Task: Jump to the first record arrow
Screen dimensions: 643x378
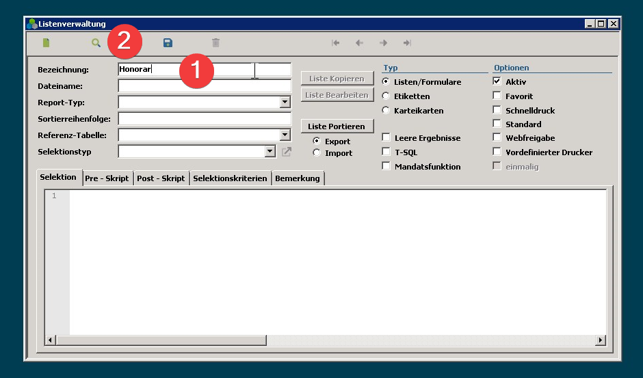Action: coord(335,42)
